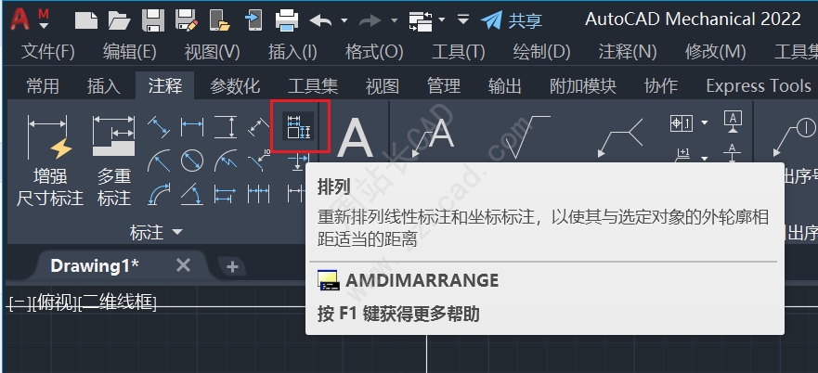Add a new drawing tab with plus button
This screenshot has width=818, height=373.
point(232,267)
